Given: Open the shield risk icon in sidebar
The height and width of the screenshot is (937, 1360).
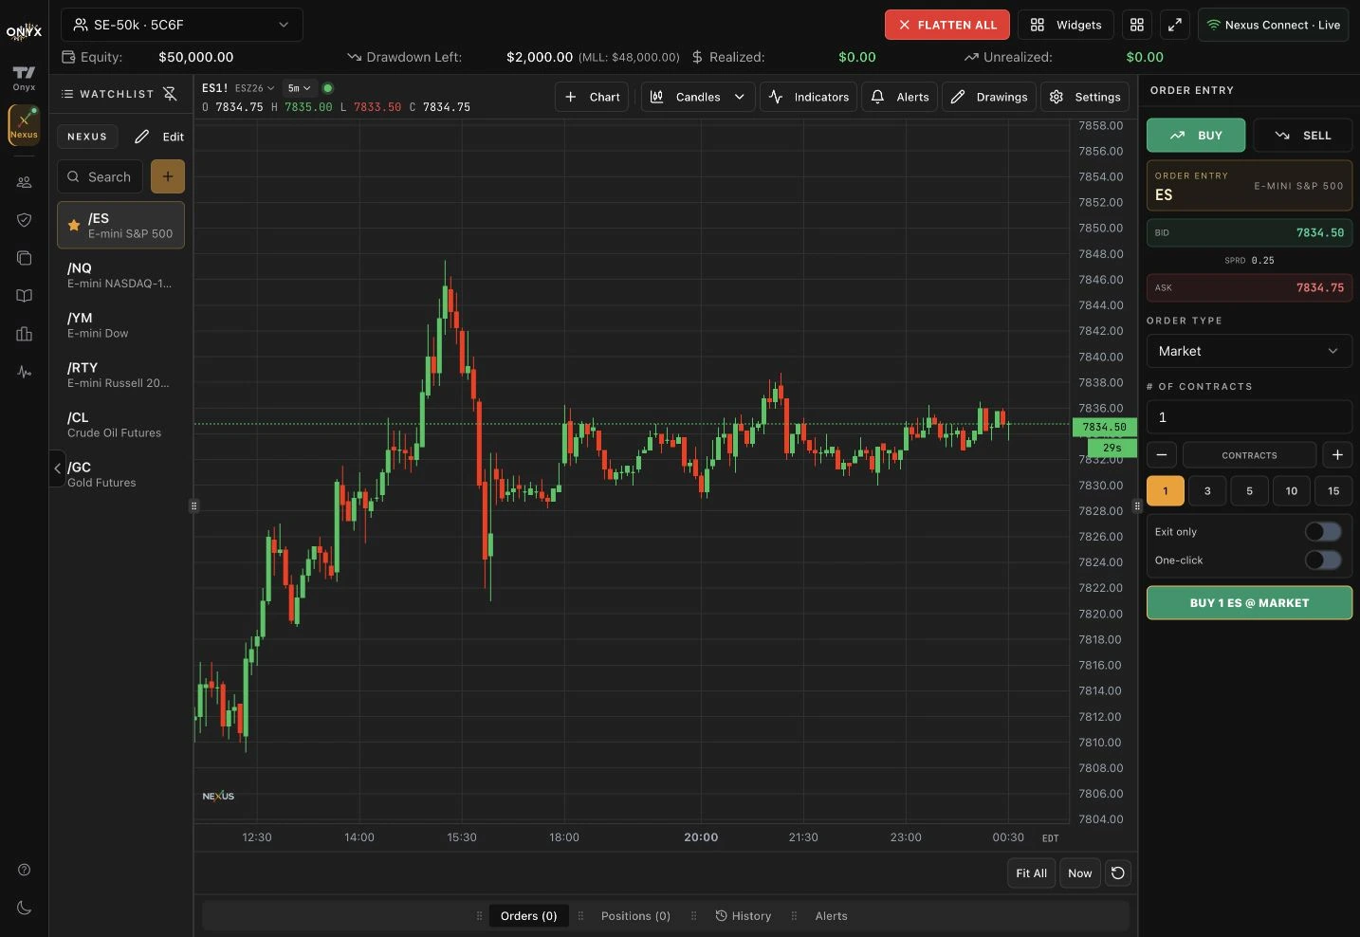Looking at the screenshot, I should [x=25, y=220].
